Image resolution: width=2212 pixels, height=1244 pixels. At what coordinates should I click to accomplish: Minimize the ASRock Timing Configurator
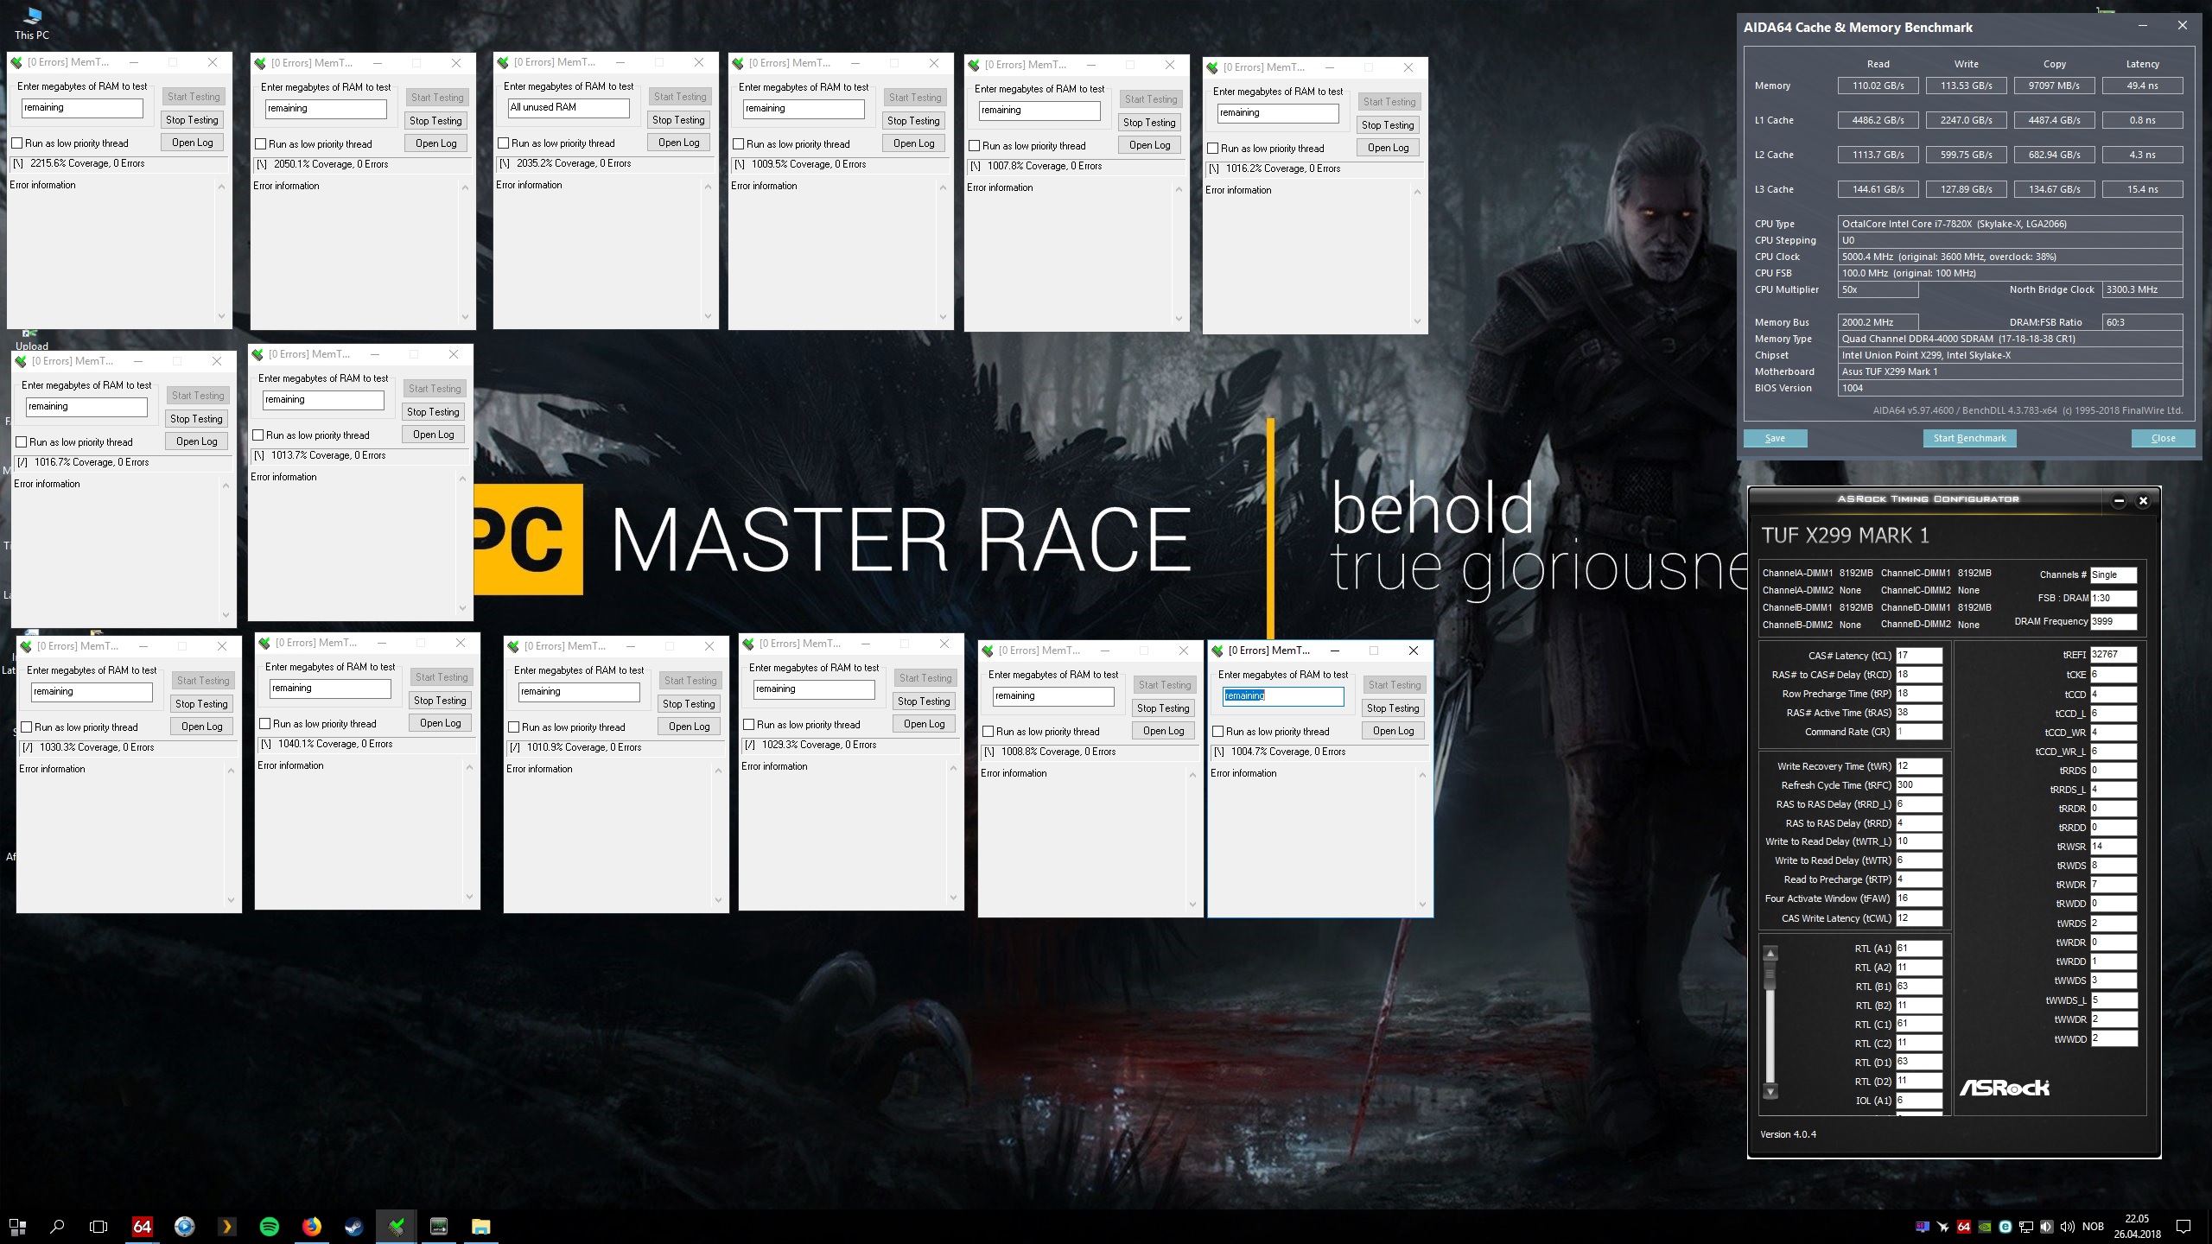pos(2118,501)
